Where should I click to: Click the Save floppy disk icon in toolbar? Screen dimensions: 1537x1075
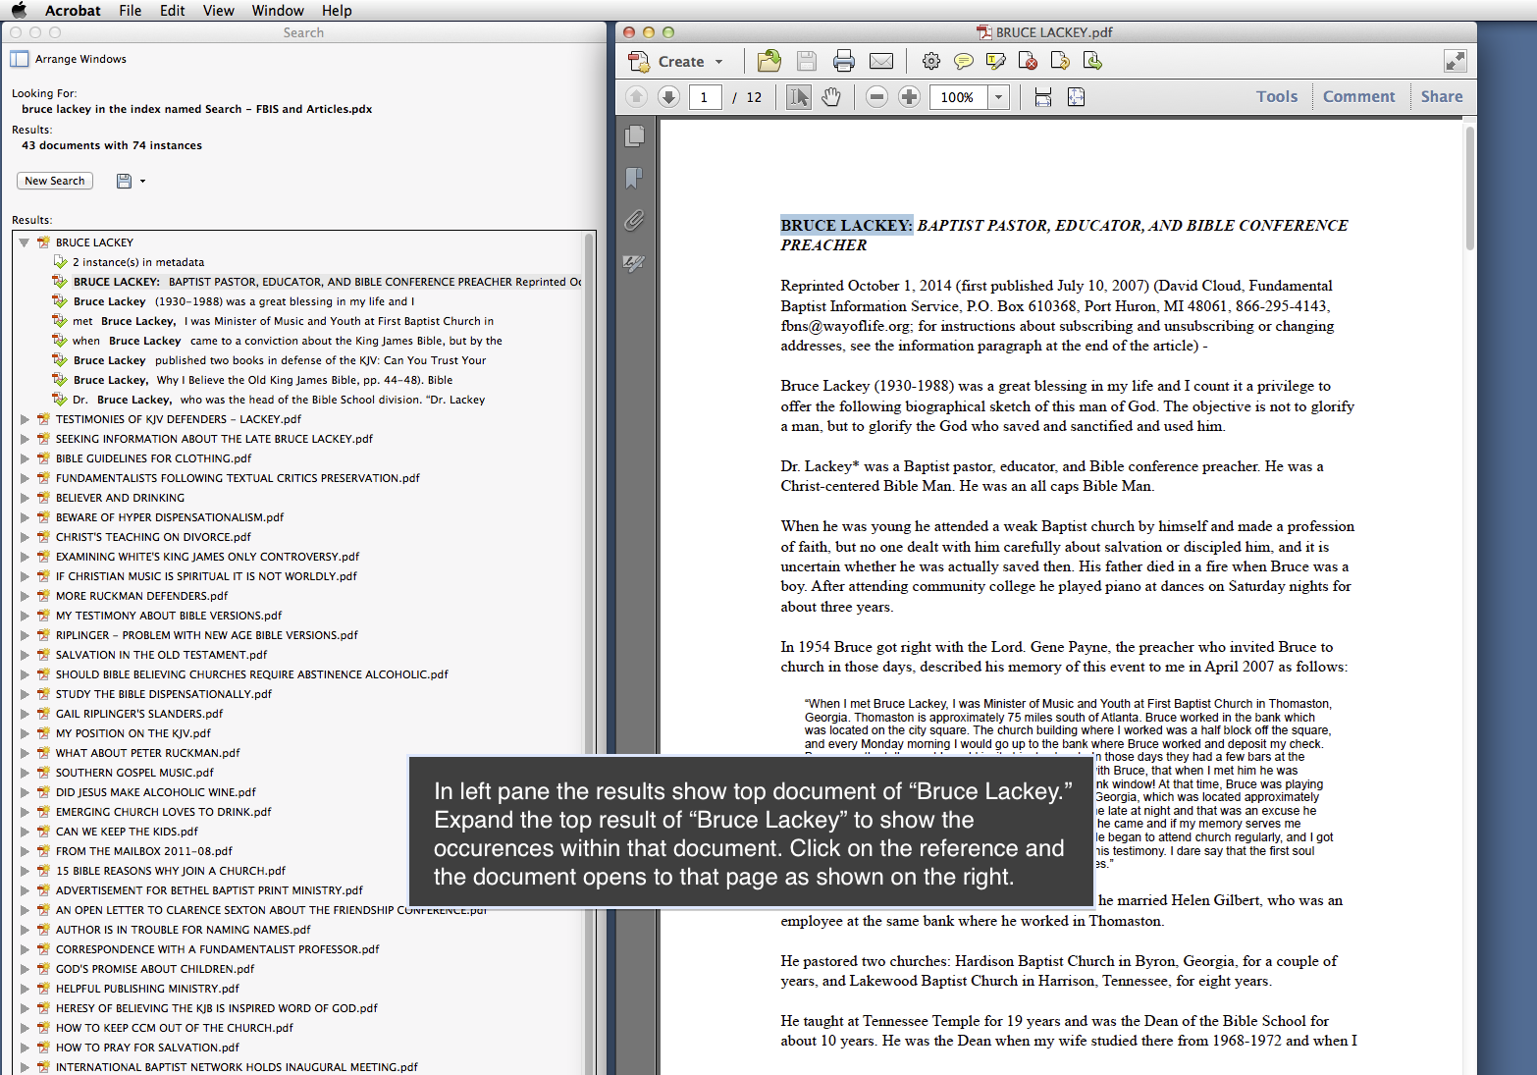coord(807,61)
